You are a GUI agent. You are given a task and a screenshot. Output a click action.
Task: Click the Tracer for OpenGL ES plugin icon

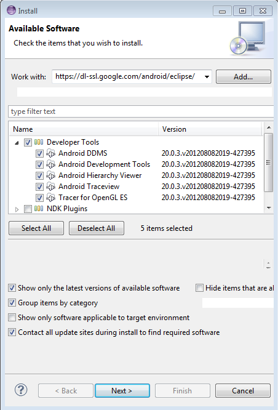point(50,198)
